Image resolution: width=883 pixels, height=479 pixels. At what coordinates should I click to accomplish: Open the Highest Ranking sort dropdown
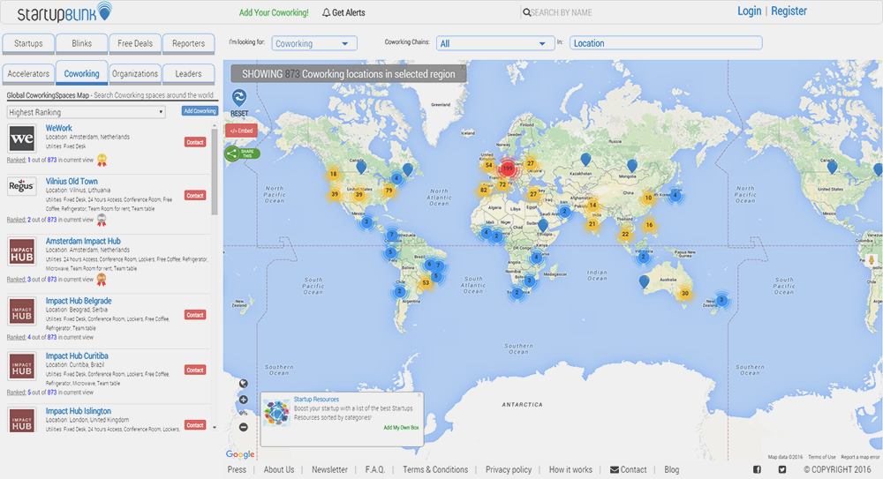click(x=87, y=112)
